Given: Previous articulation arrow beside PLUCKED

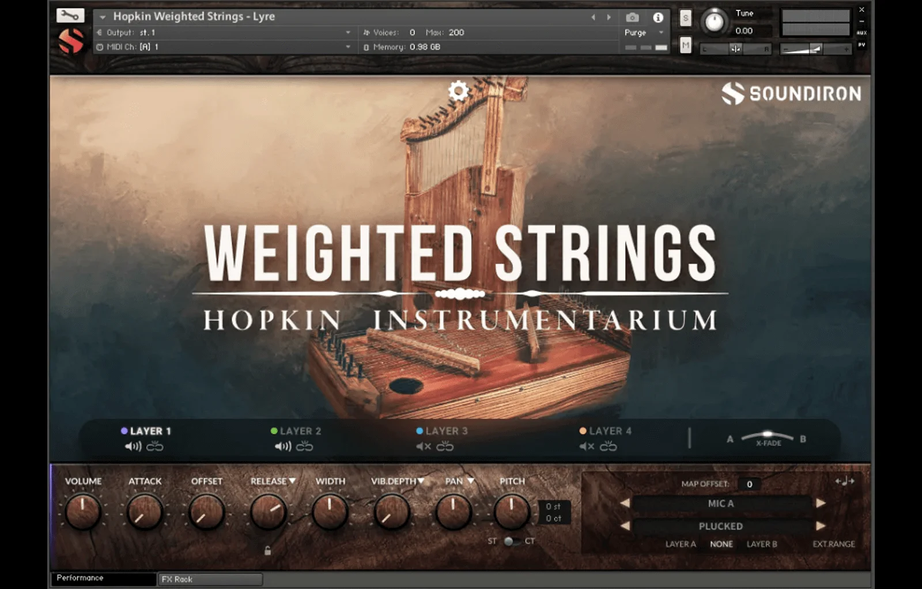Looking at the screenshot, I should click(x=625, y=526).
